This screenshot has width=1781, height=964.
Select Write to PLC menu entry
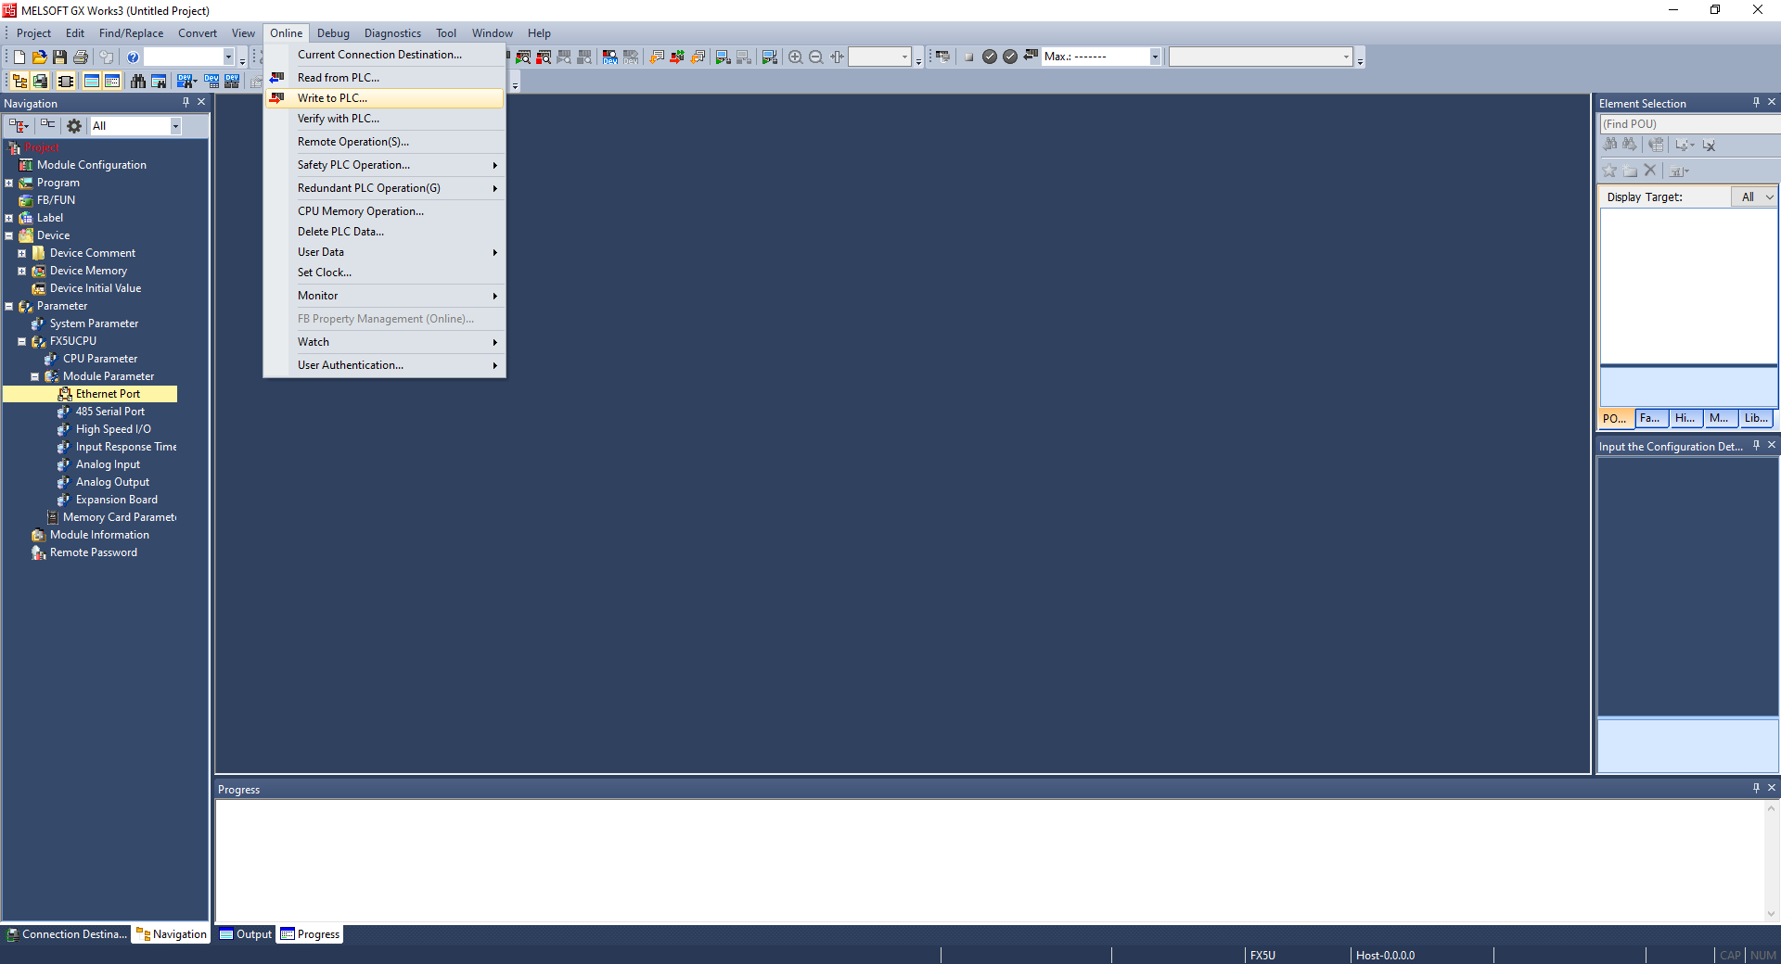pos(332,98)
